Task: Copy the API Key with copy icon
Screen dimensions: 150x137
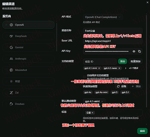Action: coord(139,52)
